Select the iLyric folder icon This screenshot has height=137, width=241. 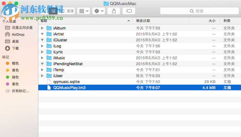[49, 52]
